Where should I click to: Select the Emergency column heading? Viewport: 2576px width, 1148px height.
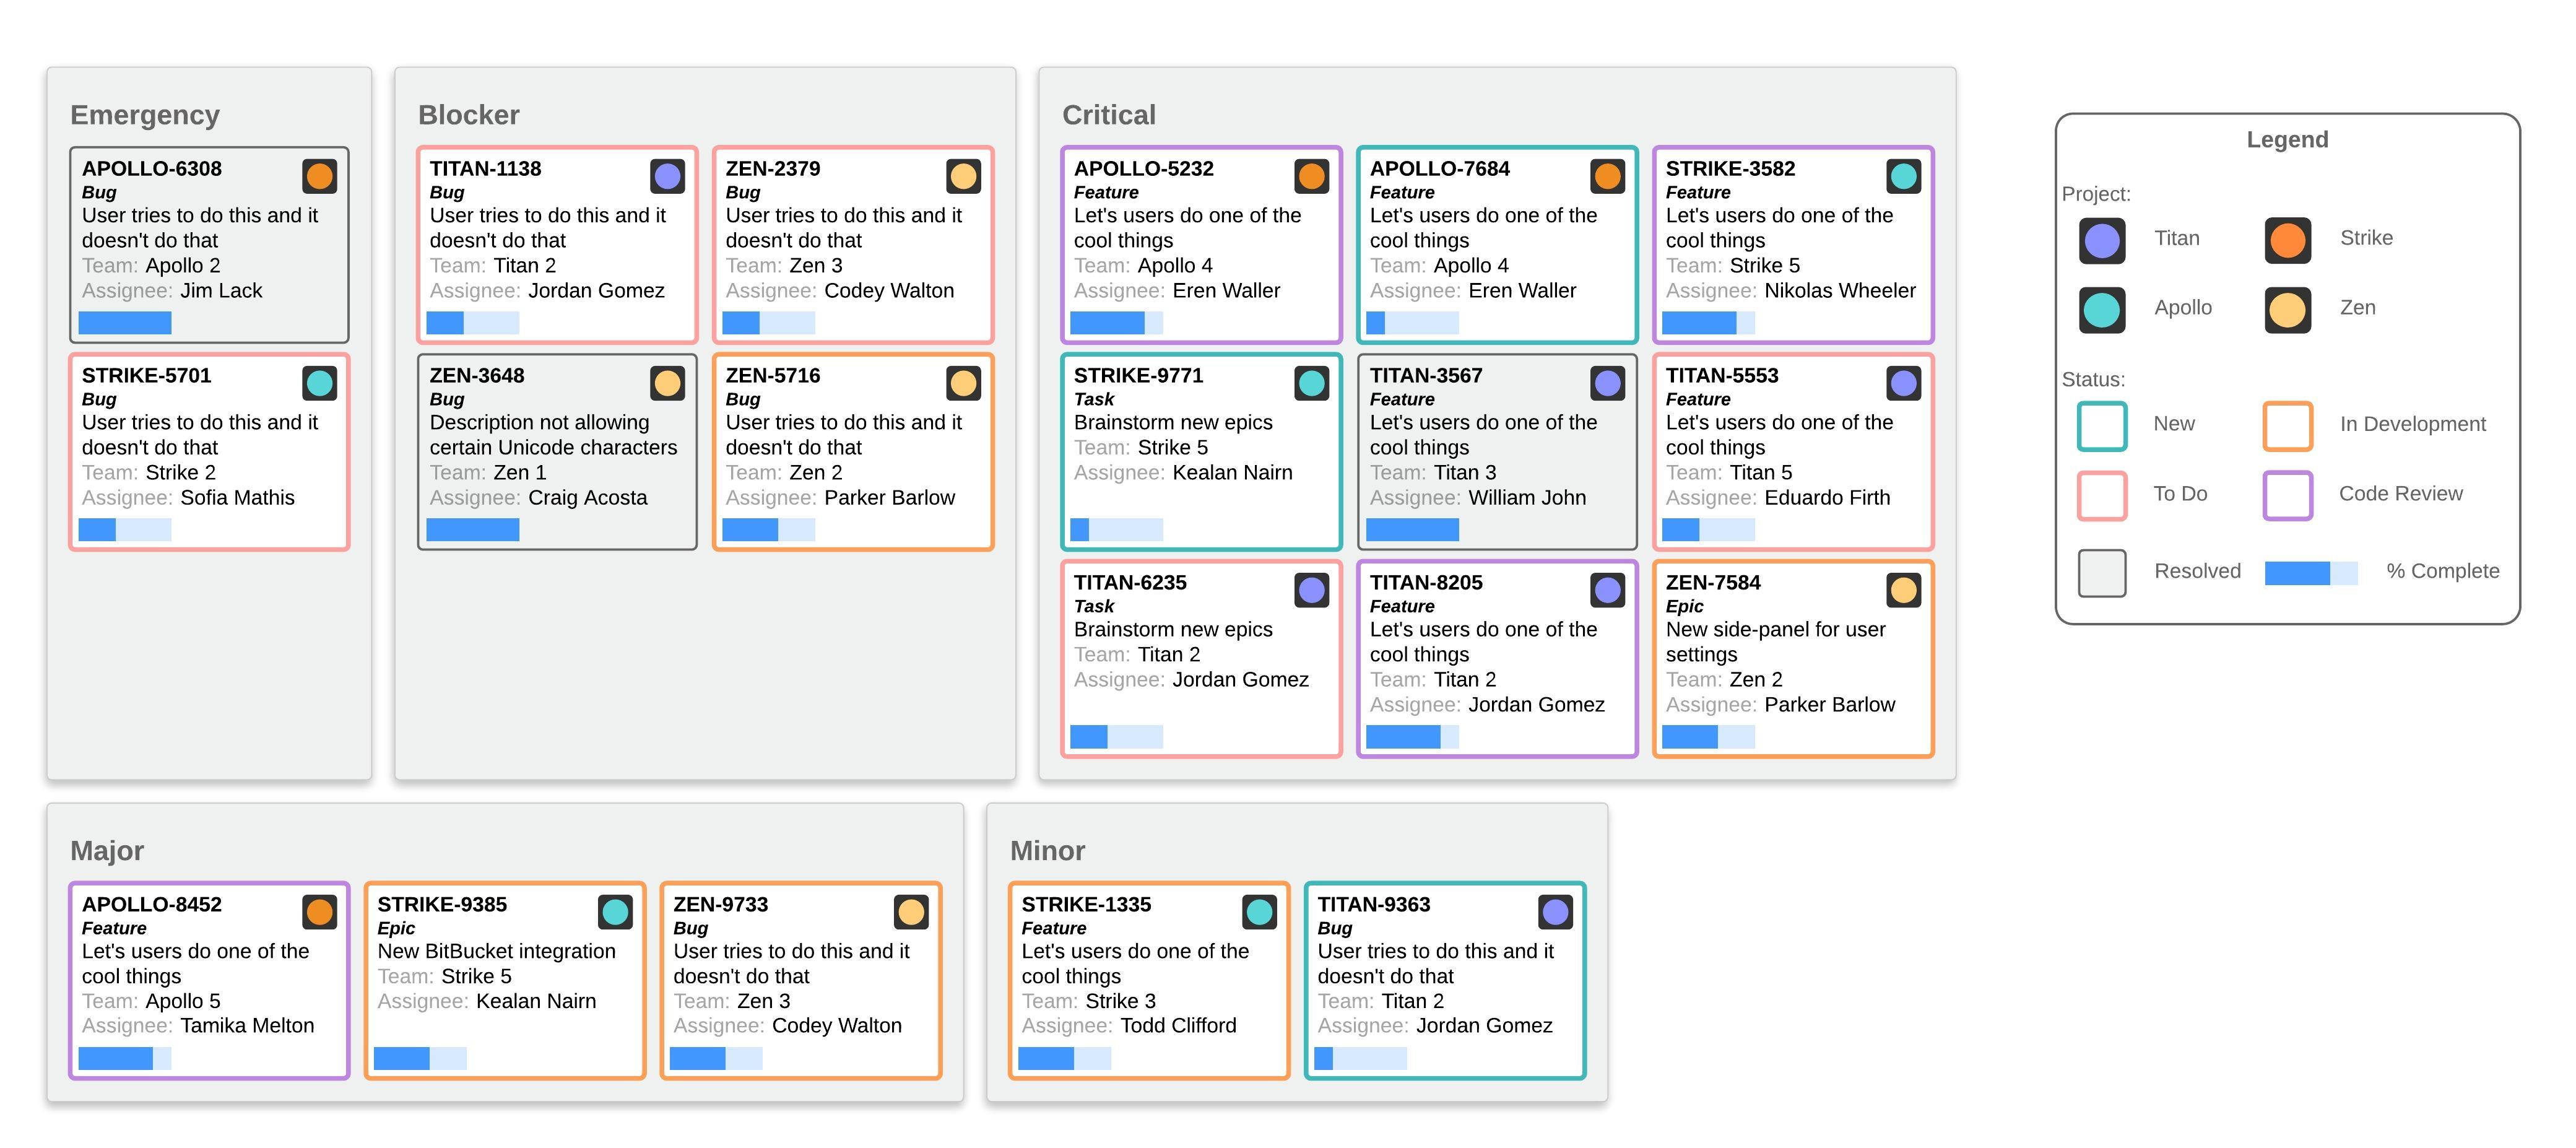point(145,115)
